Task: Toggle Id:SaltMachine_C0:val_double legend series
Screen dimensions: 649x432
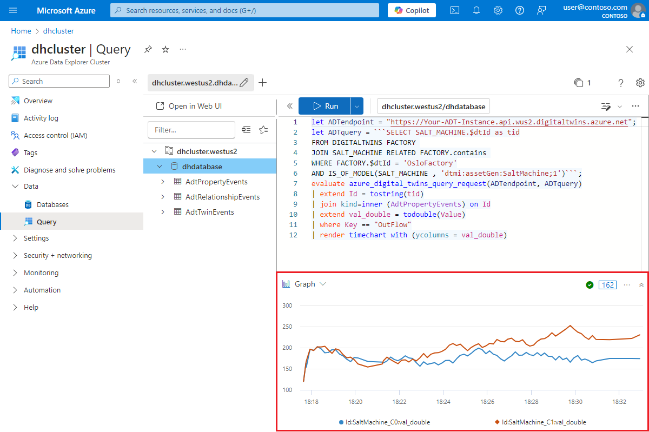Action: tap(385, 422)
